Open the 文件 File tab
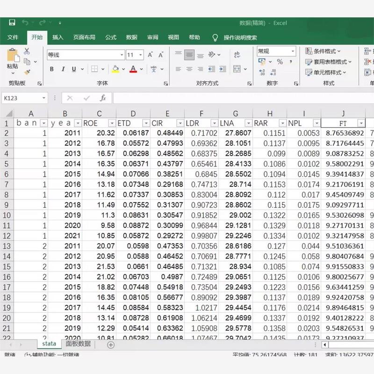The image size is (374, 374). (x=13, y=37)
